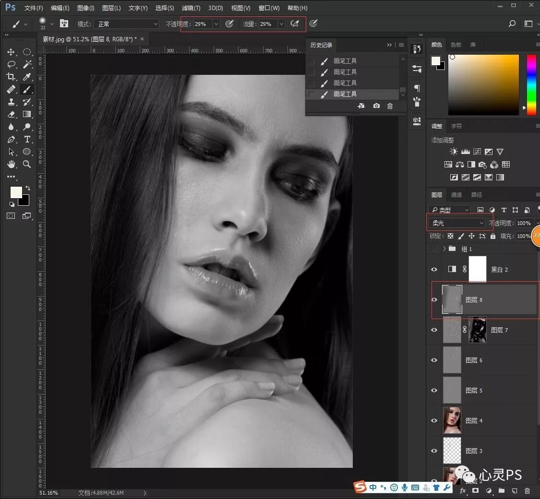This screenshot has height=499, width=540.
Task: Hide layer 图层 3
Action: pyautogui.click(x=434, y=451)
